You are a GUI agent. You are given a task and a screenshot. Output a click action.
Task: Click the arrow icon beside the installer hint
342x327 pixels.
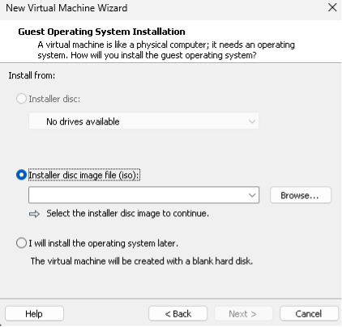point(34,214)
